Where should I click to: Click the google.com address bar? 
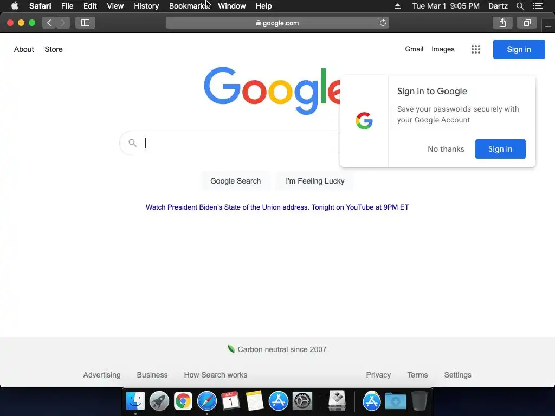[277, 23]
